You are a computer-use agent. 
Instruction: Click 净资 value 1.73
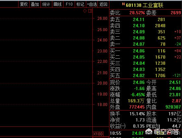point(140,120)
